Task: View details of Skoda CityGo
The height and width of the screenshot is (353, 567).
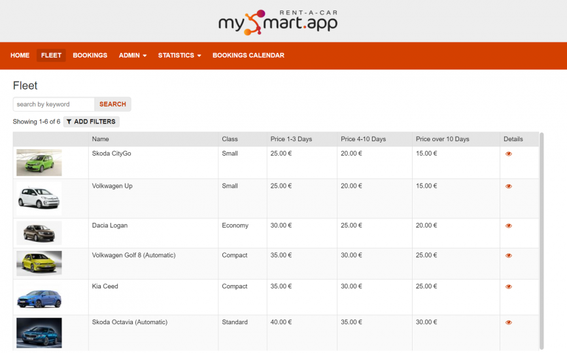Action: pyautogui.click(x=508, y=154)
